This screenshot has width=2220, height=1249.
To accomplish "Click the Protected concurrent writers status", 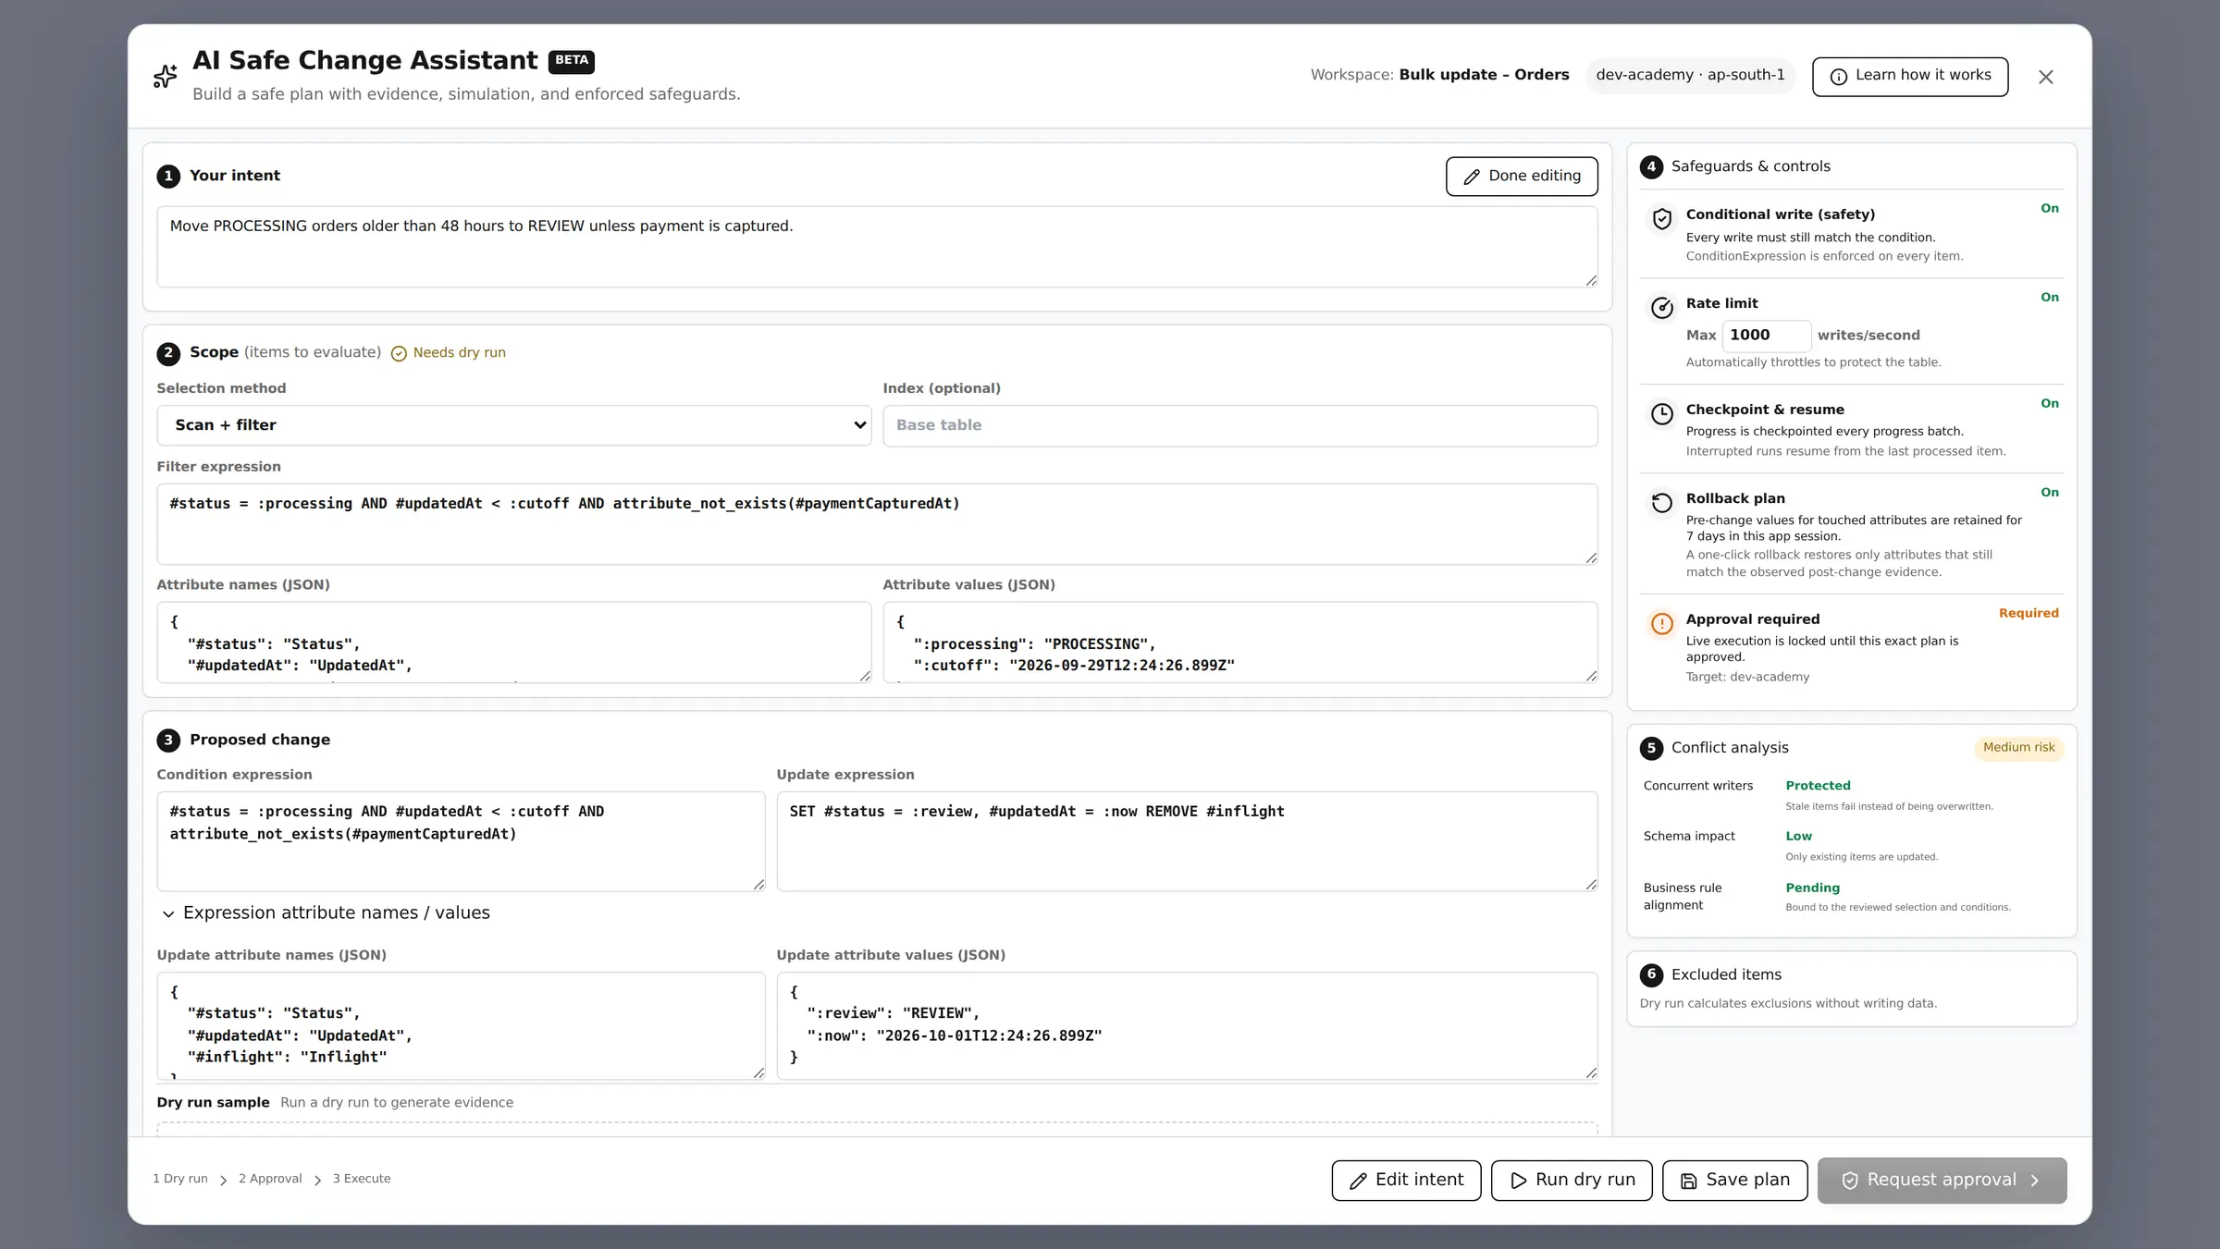I will (x=1818, y=786).
